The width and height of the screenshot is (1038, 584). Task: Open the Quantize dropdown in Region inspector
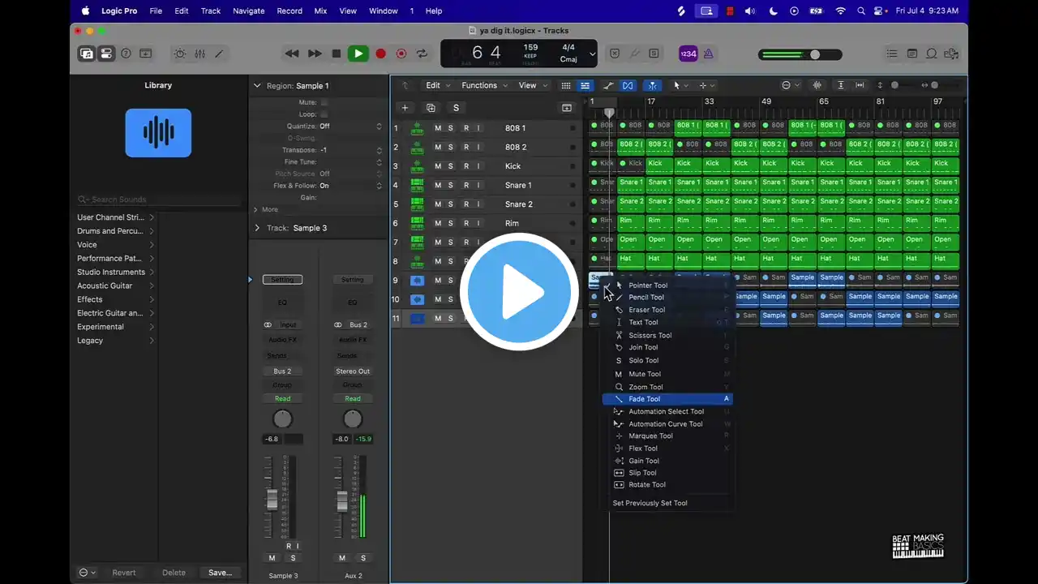click(x=350, y=127)
